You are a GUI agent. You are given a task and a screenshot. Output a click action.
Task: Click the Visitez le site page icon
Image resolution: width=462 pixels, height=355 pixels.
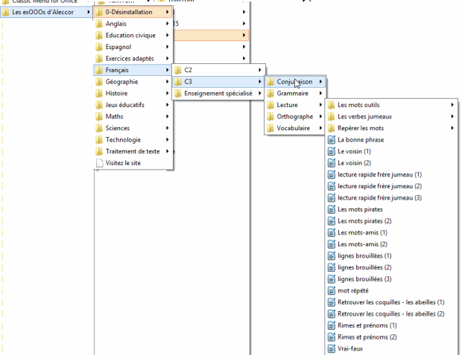click(100, 163)
